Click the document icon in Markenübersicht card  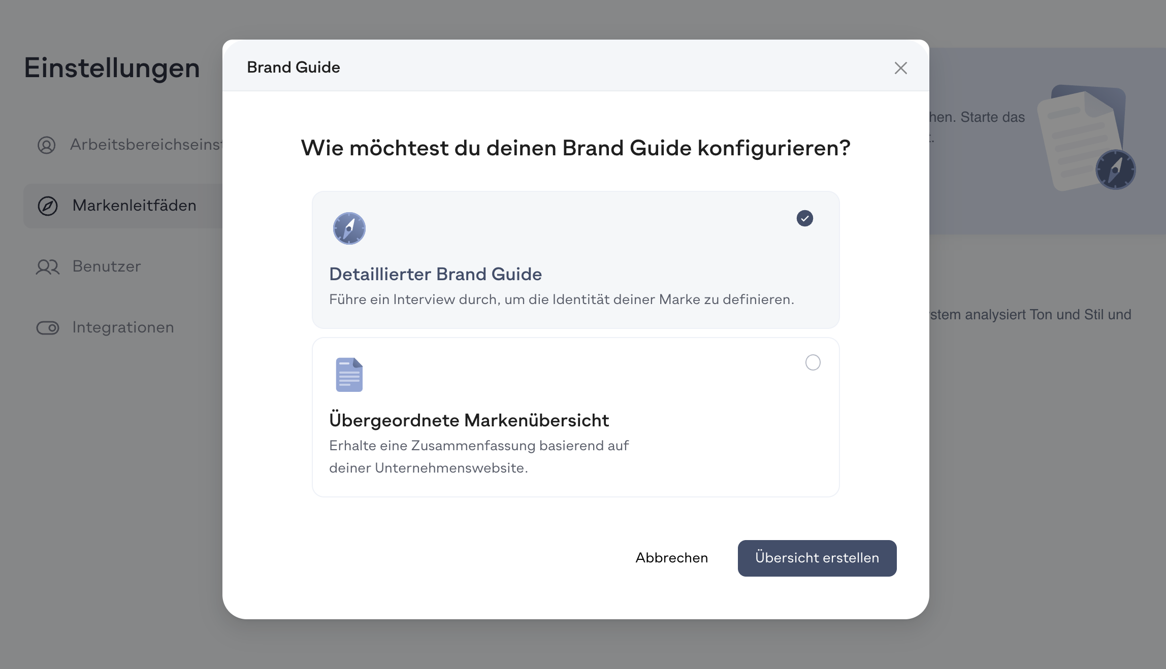[349, 375]
